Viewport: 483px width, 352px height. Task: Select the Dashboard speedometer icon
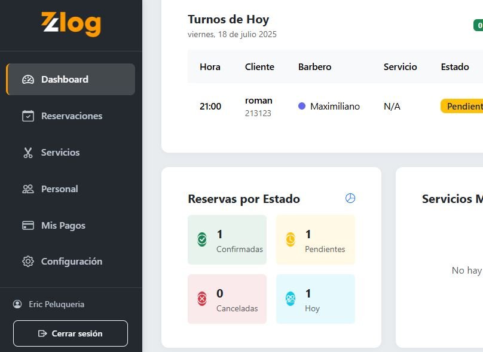(27, 79)
